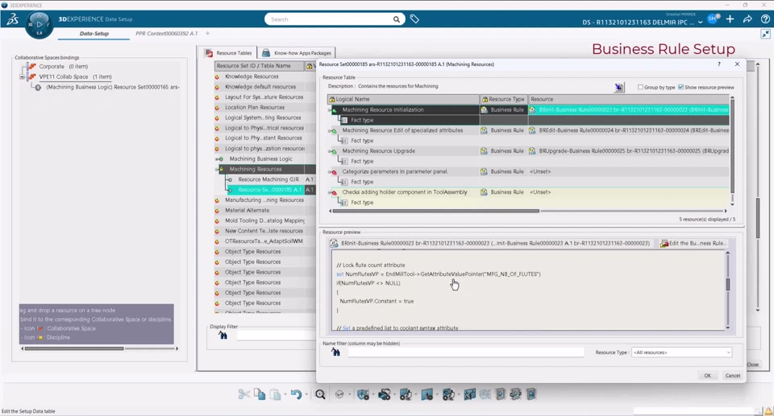Click the Display Filter input field

click(x=277, y=336)
